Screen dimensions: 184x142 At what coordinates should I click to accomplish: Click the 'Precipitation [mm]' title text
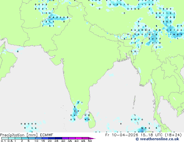(x=19, y=135)
